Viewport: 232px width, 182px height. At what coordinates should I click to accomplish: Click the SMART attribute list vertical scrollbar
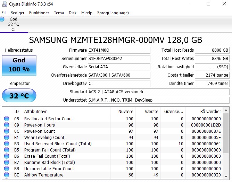226,146
